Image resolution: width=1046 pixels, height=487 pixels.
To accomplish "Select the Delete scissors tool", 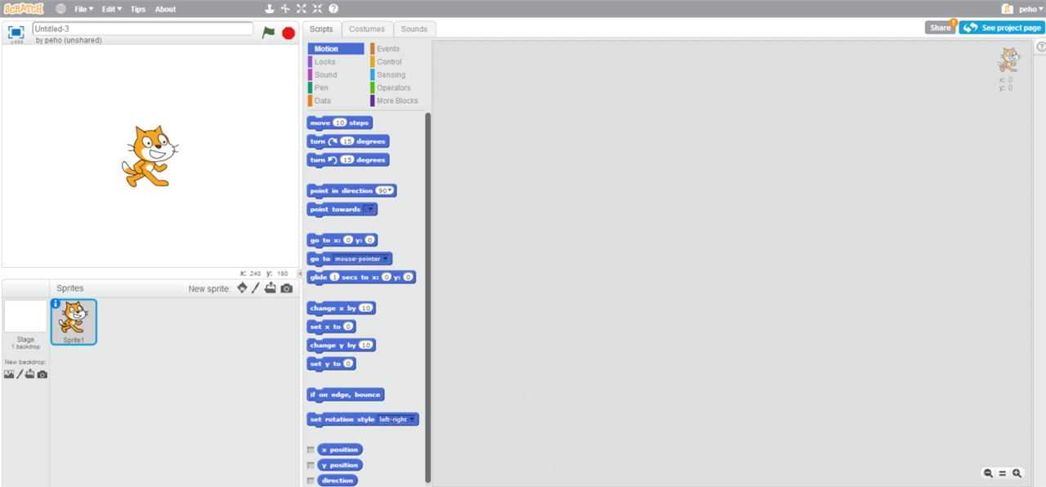I will coord(285,9).
